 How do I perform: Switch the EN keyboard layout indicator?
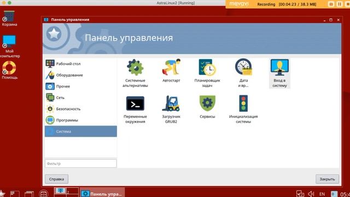[322, 194]
